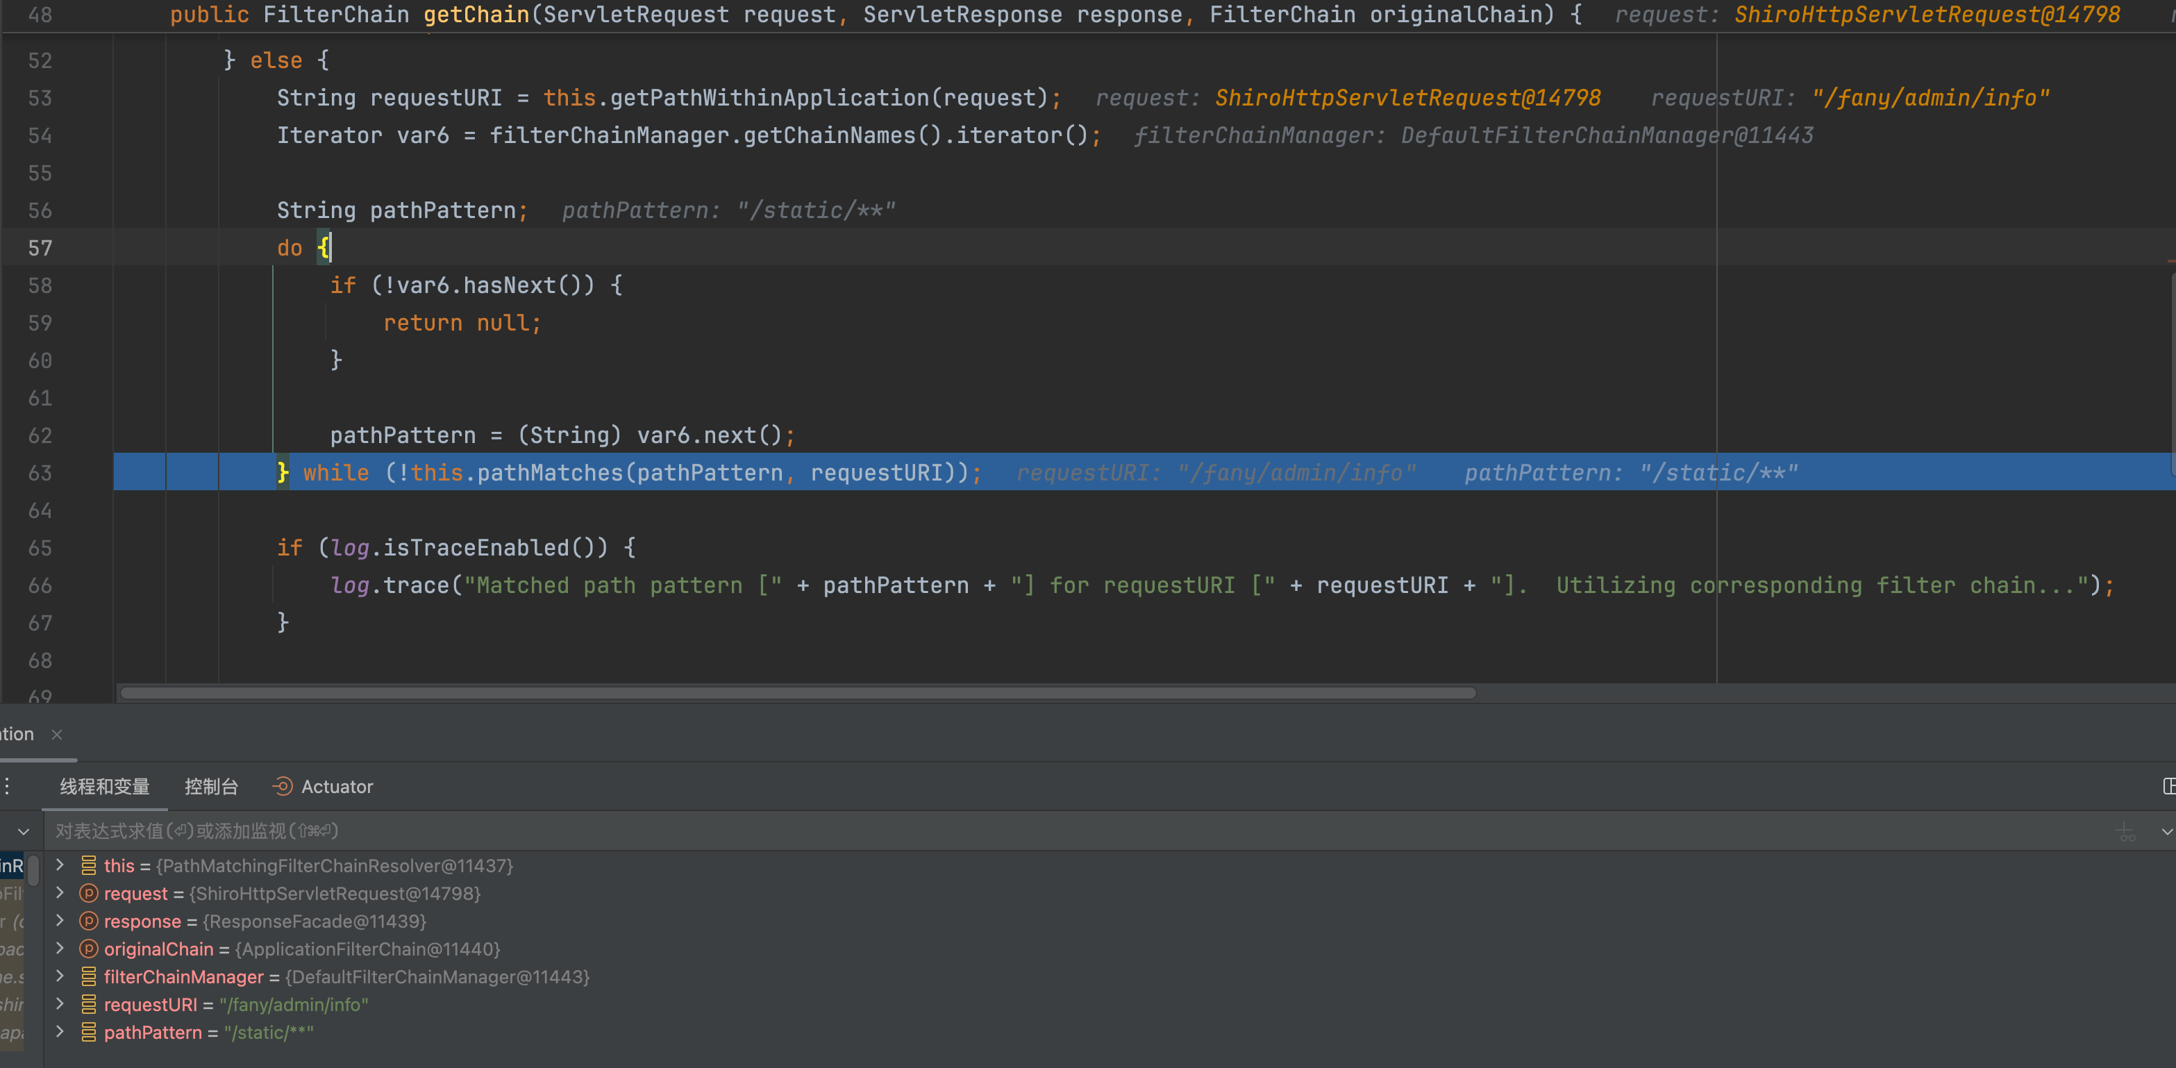Image resolution: width=2176 pixels, height=1068 pixels.
Task: Expand the requestURI variable node
Action: [x=60, y=1005]
